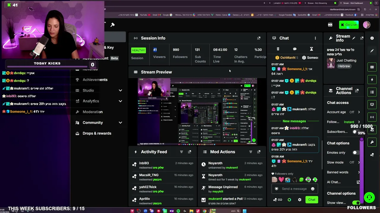Open Follow mode Instant setting chevron
Image resolution: width=380 pixels, height=213 pixels.
[x=359, y=122]
